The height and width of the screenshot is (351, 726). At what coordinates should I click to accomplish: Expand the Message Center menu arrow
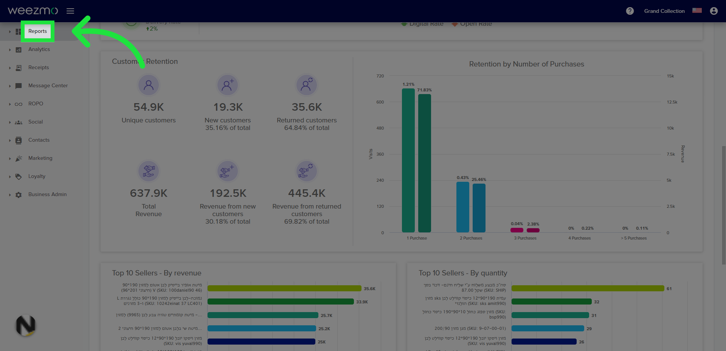[x=10, y=86]
